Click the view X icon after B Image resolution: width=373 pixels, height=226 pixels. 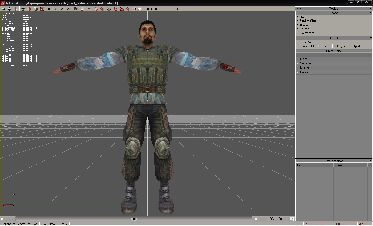click(168, 9)
